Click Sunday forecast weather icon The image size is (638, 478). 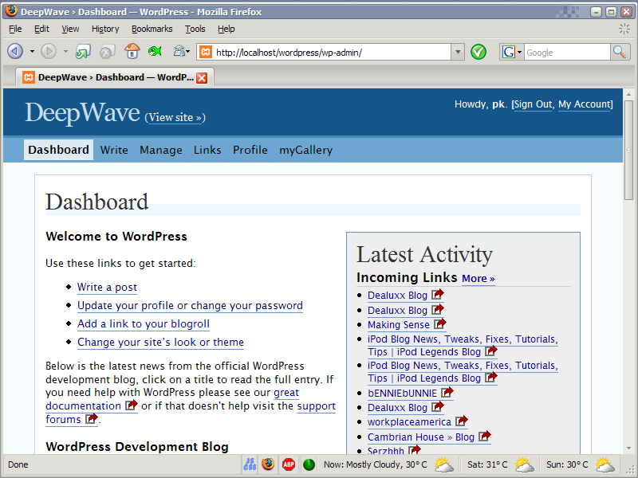click(x=605, y=464)
